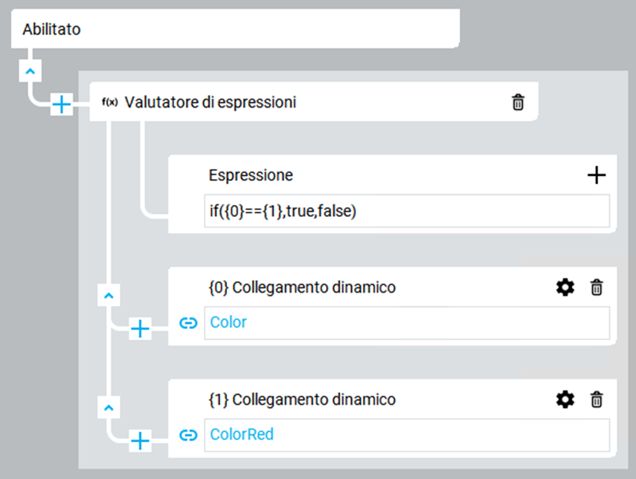Collapse the tree under Abilitato
636x479 pixels.
(30, 71)
